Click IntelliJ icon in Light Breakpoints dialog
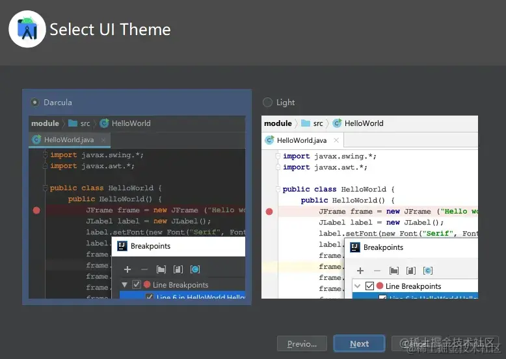Image resolution: width=506 pixels, height=359 pixels. point(355,247)
